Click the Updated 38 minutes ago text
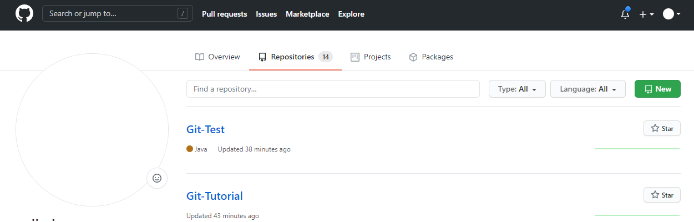Viewport: 694px width, 222px height. 254,149
